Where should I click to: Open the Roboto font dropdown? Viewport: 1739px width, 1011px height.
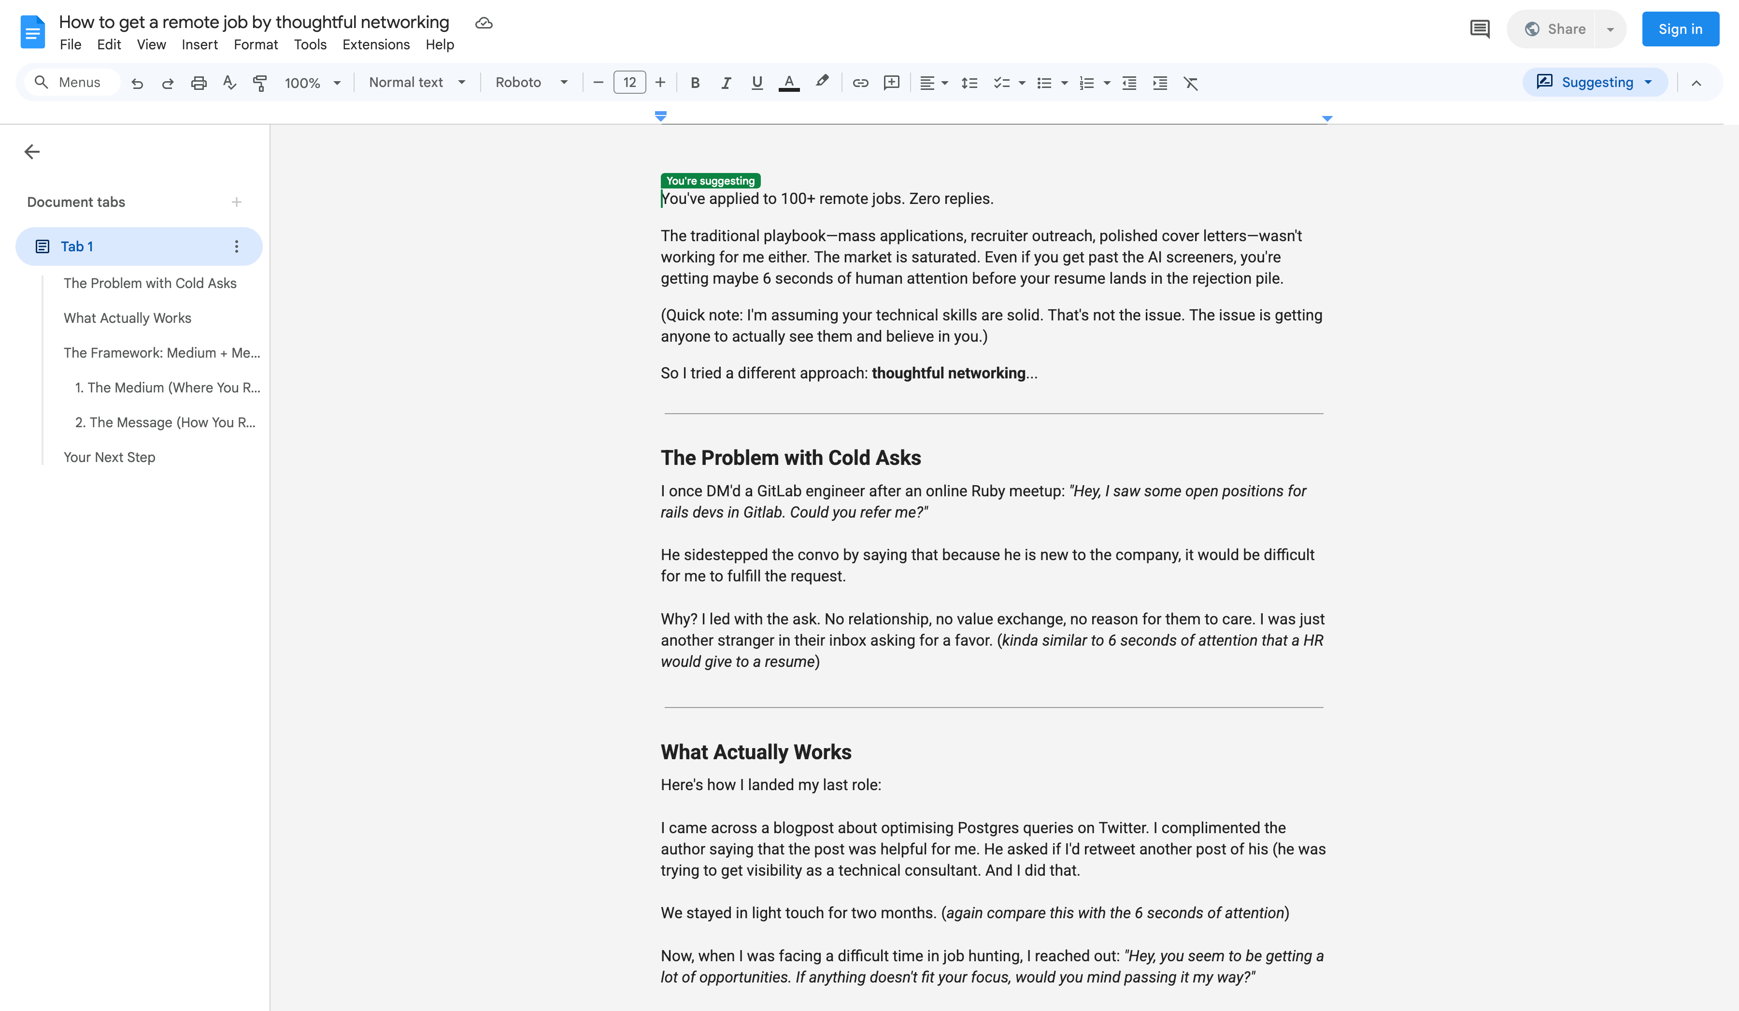point(531,82)
